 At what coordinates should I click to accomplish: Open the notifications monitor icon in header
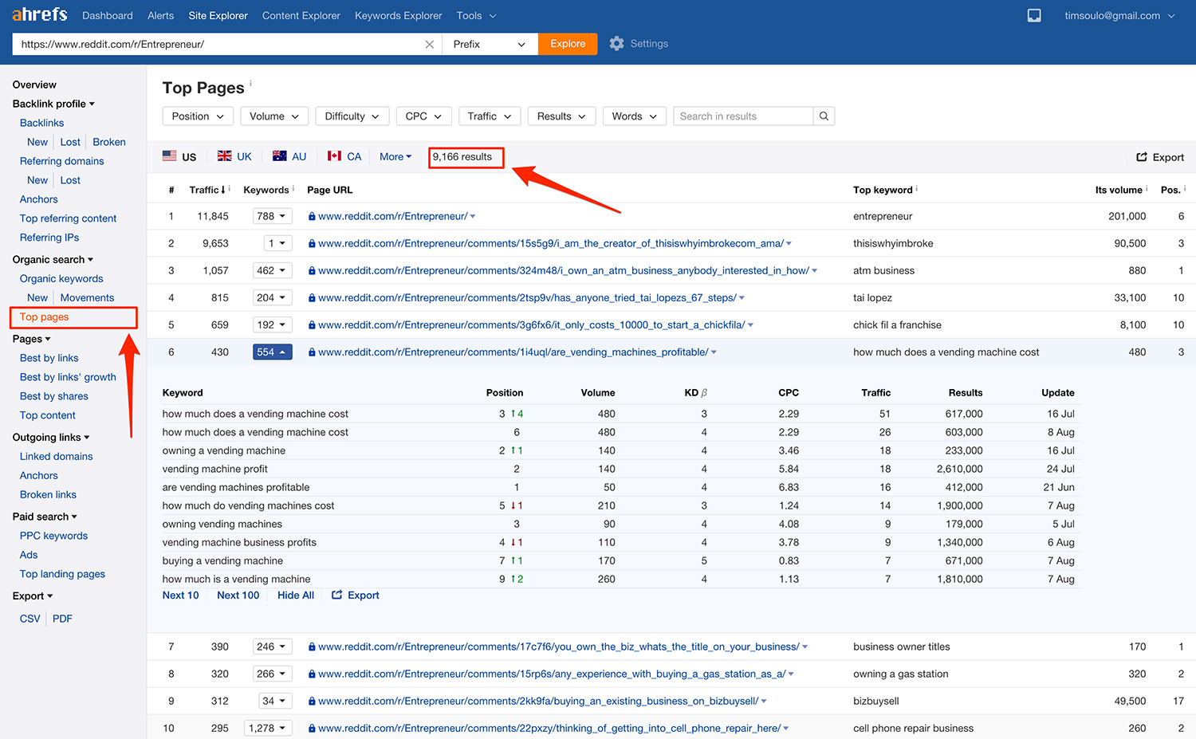tap(1034, 15)
